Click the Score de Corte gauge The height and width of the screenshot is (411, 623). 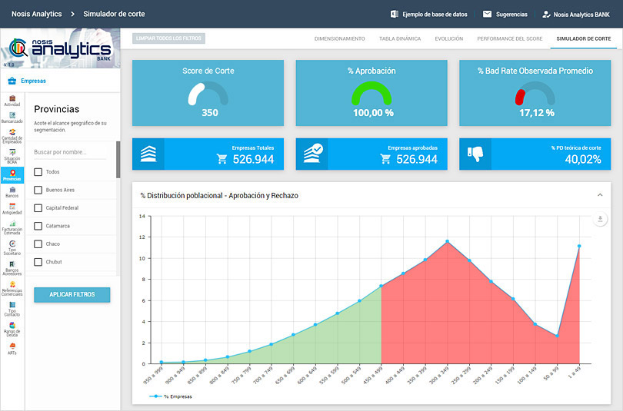(x=208, y=94)
